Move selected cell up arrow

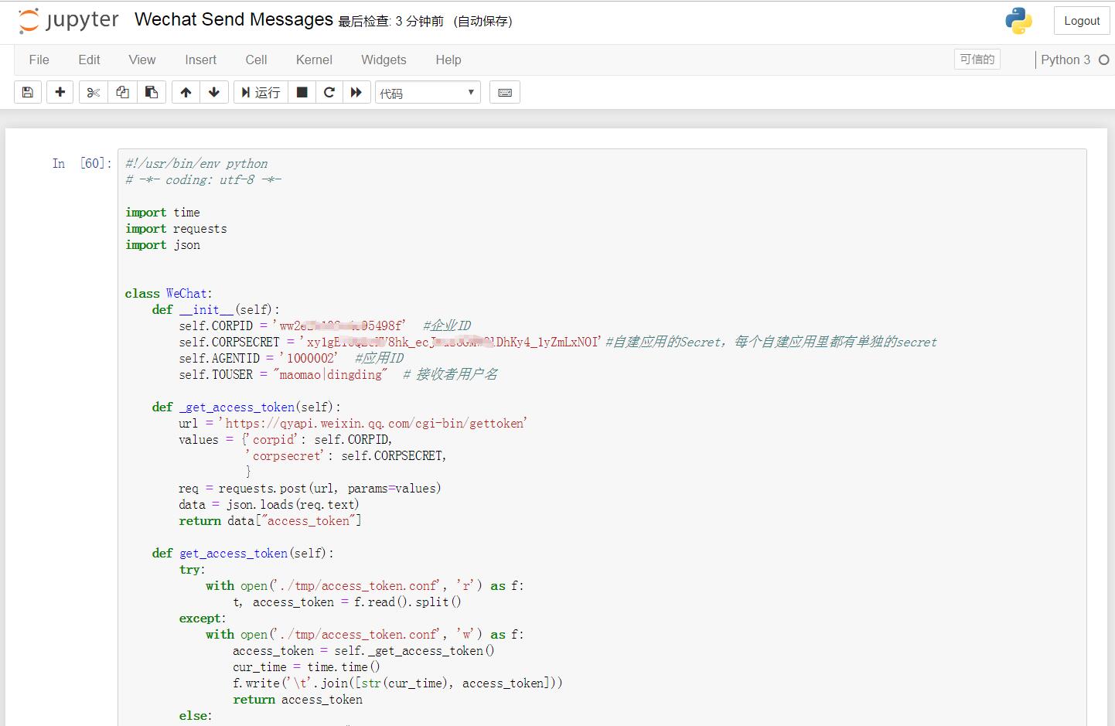pyautogui.click(x=186, y=93)
